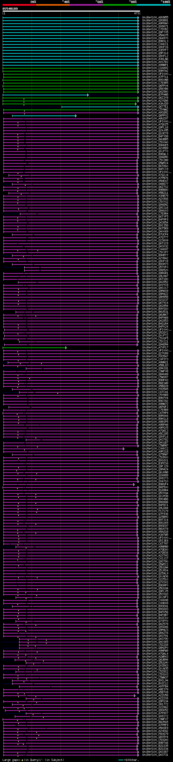Select the UniRef100_B9HGE5 label
Viewport: 173px width, 762px height.
[155, 145]
